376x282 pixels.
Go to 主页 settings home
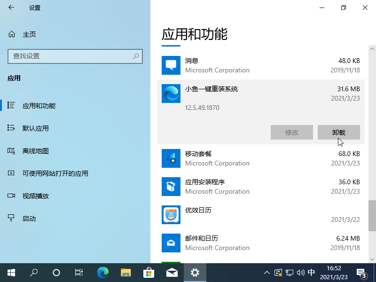[x=29, y=34]
